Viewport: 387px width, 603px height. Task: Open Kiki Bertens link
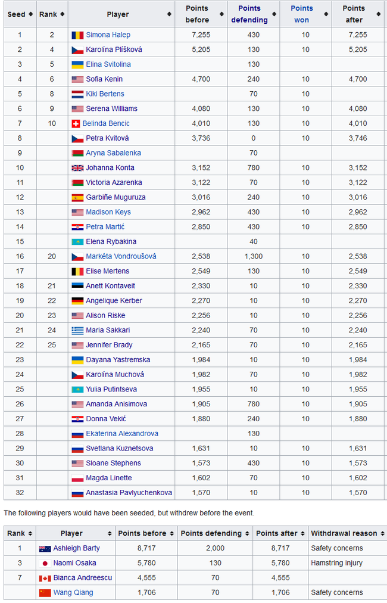105,94
